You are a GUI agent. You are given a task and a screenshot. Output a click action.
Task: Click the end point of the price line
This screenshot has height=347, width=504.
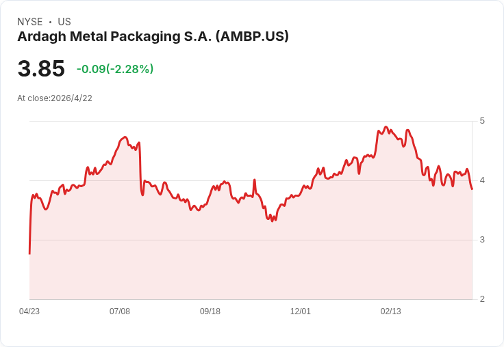(x=472, y=189)
